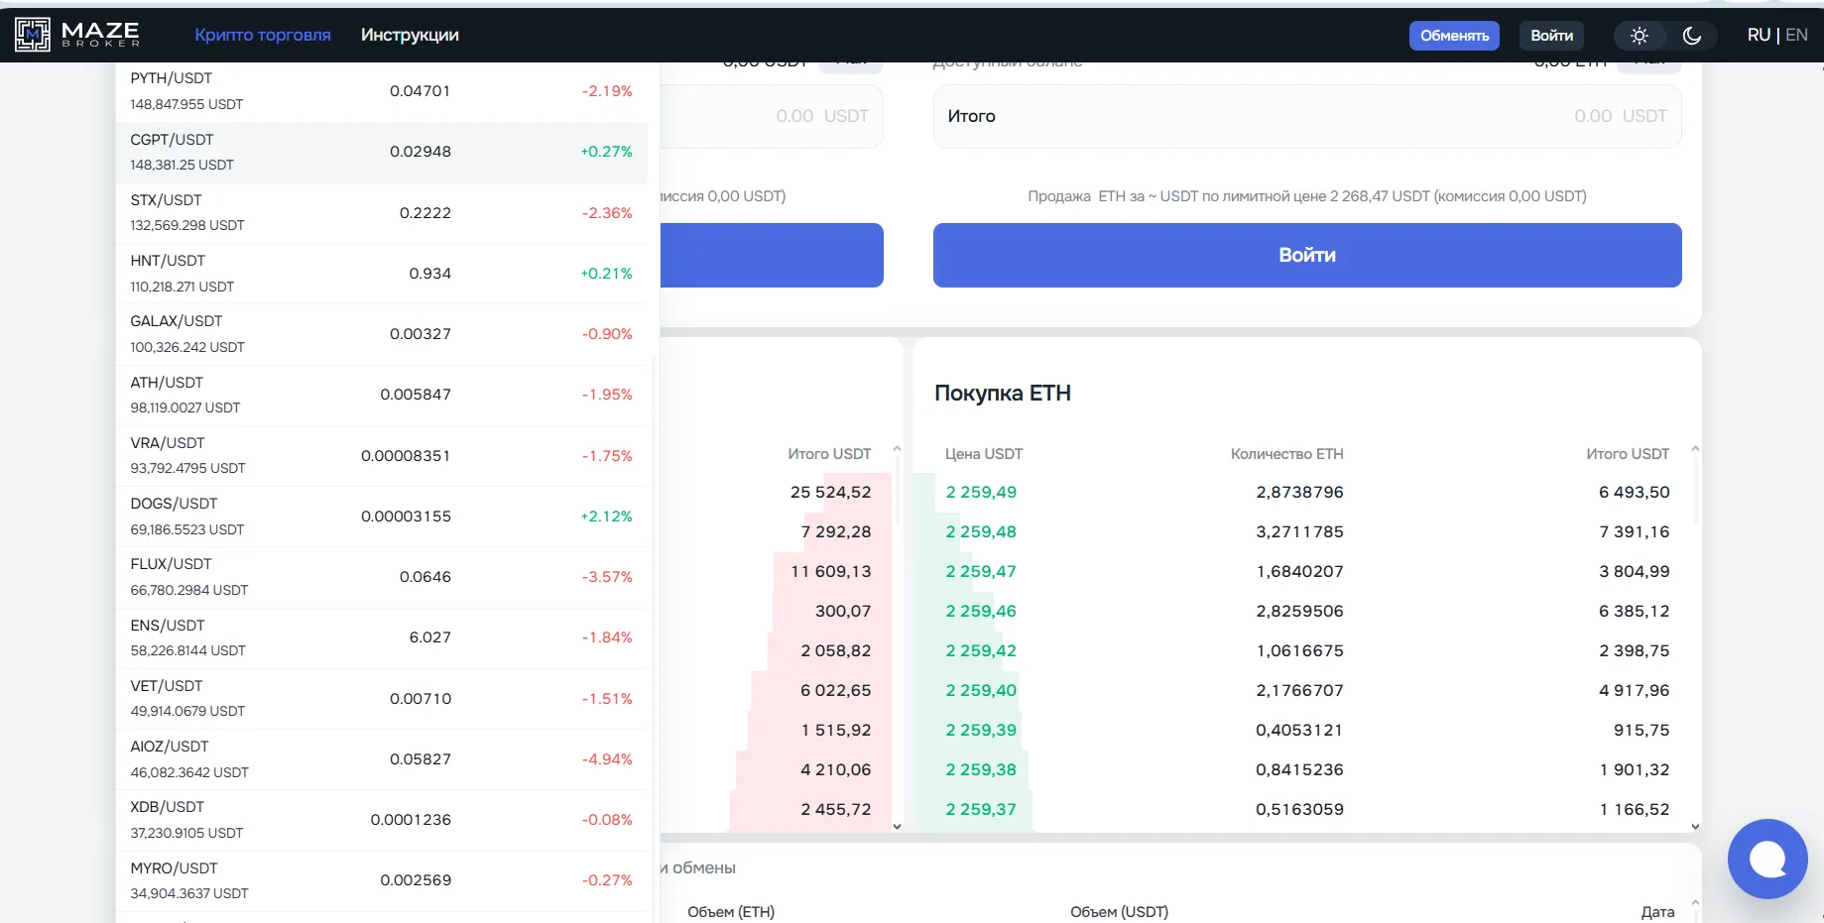Click total 6 493,50 in buy orders
The width and height of the screenshot is (1824, 923).
pos(1635,492)
